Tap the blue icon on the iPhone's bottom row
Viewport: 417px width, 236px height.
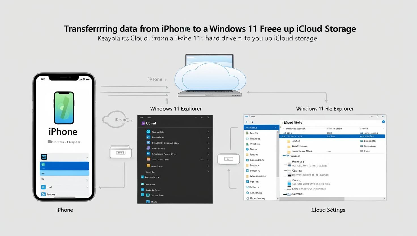point(43,194)
